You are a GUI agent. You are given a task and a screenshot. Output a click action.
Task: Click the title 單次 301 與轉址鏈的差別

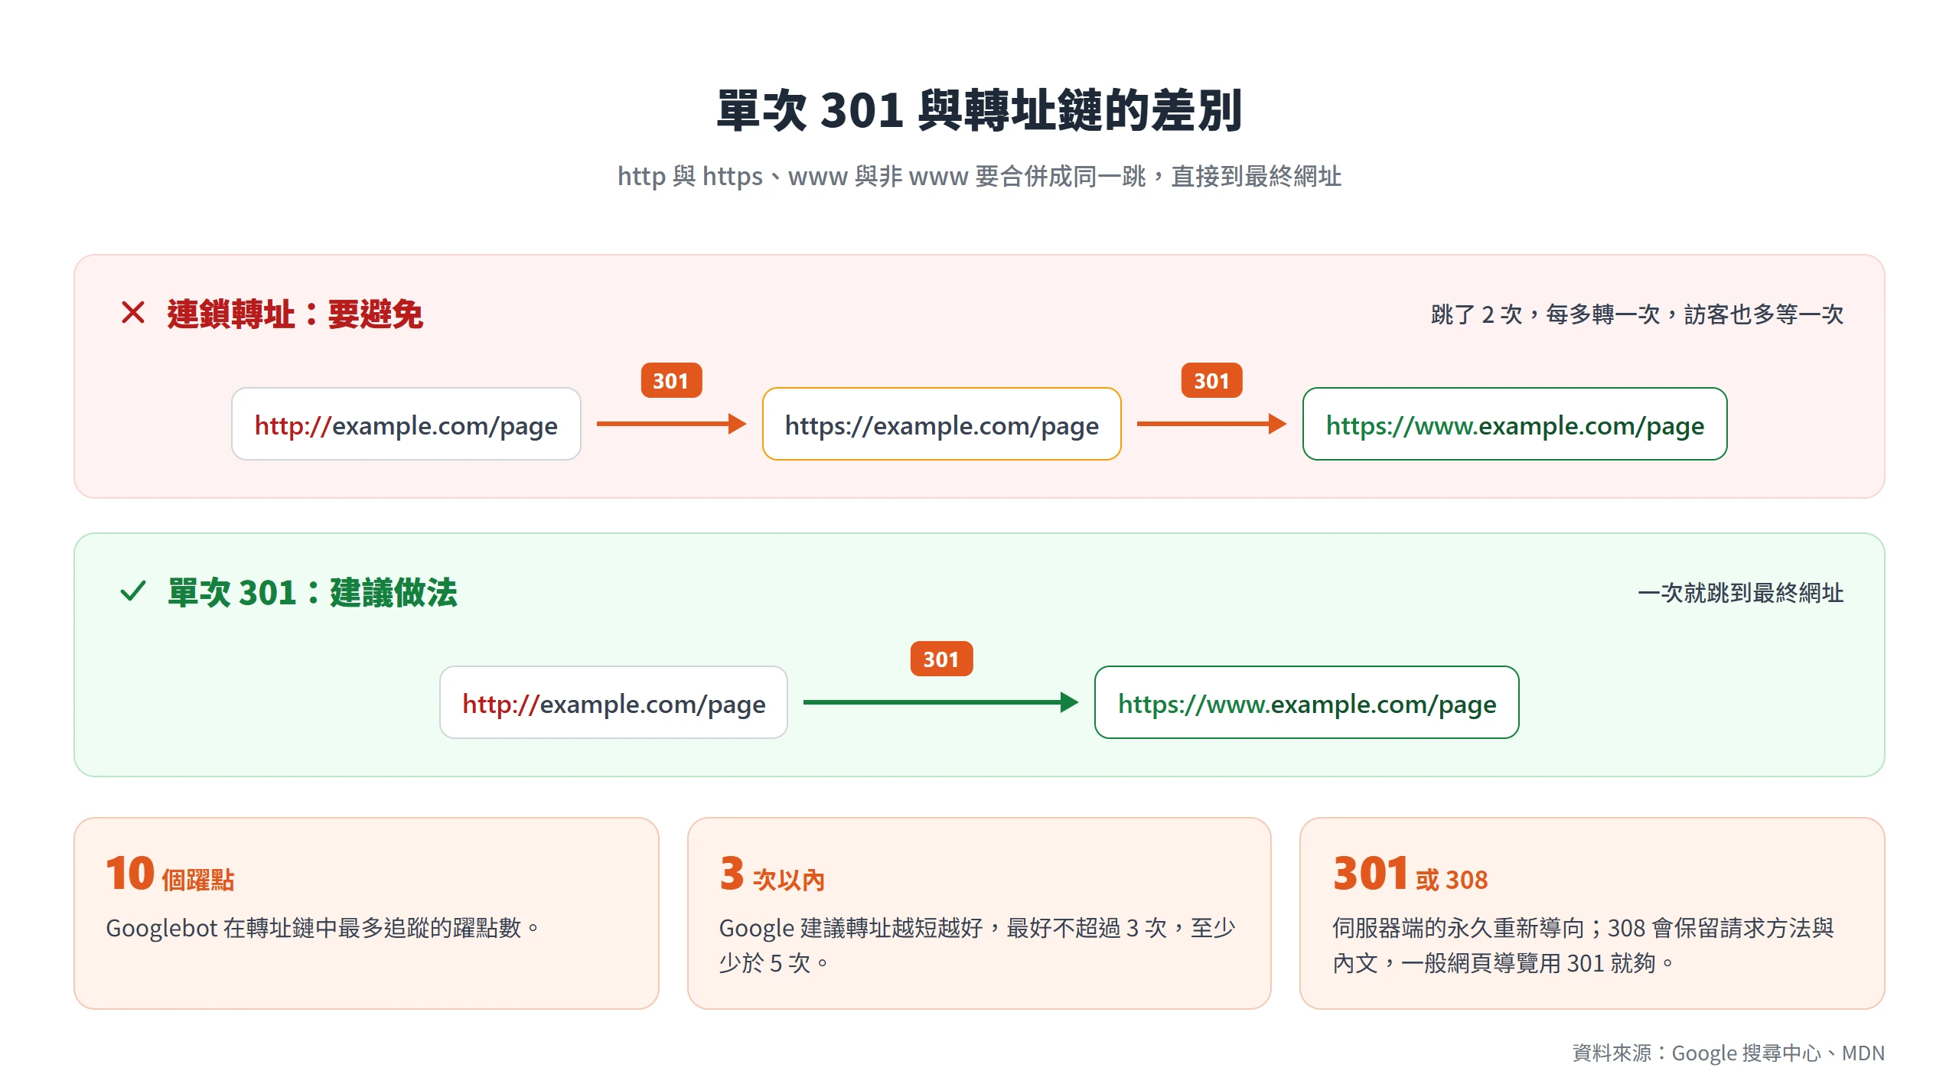tap(979, 111)
